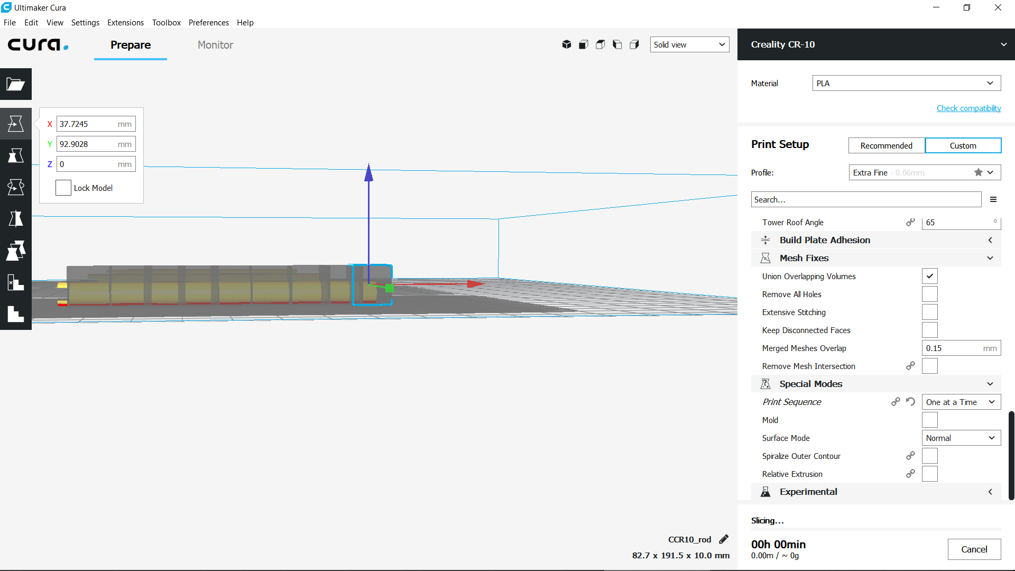Switch to the Monitor tab
This screenshot has height=571, width=1015.
point(215,45)
